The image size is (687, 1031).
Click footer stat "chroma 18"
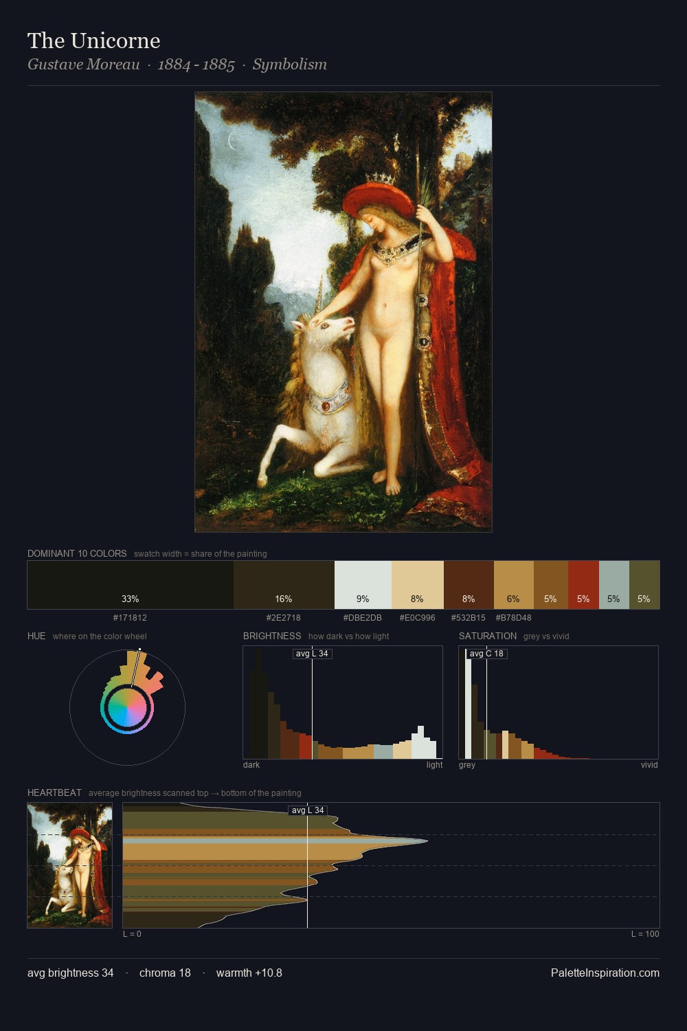165,973
